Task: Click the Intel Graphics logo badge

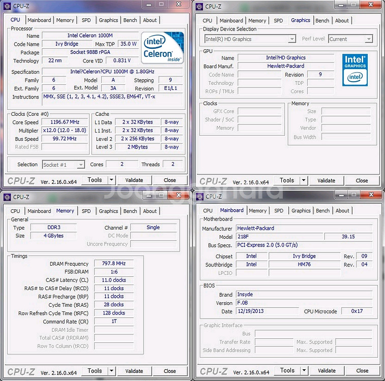Action: [x=355, y=70]
